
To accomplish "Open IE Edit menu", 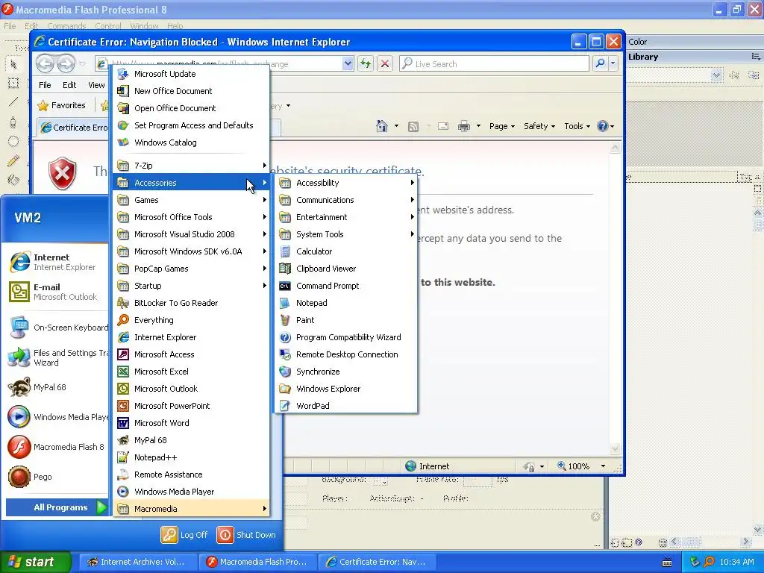I will pos(69,85).
